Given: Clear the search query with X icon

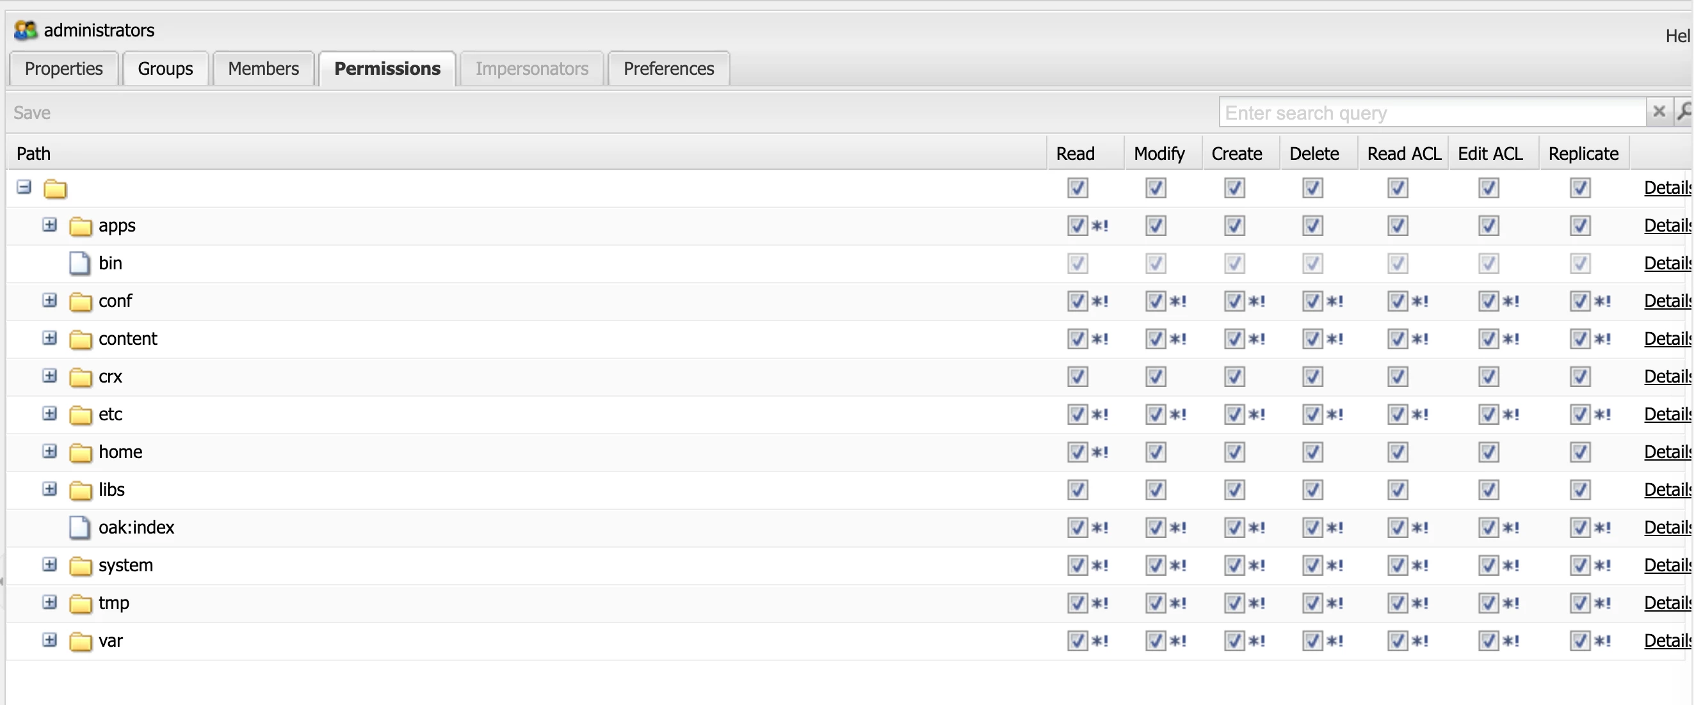Looking at the screenshot, I should 1659,112.
